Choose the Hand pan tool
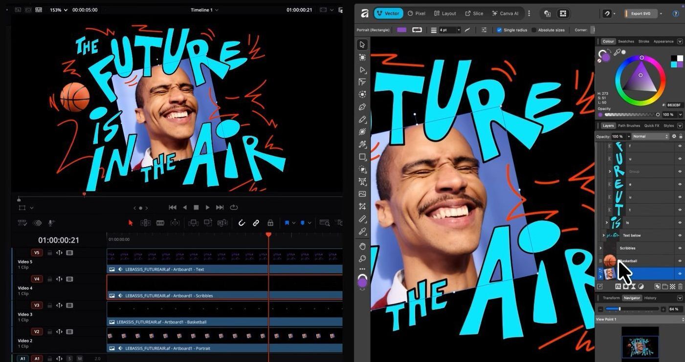This screenshot has width=685, height=362. point(362,246)
